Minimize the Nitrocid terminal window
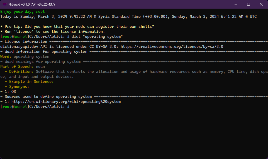Screen dimensions: 268x159 [x=236, y=4]
